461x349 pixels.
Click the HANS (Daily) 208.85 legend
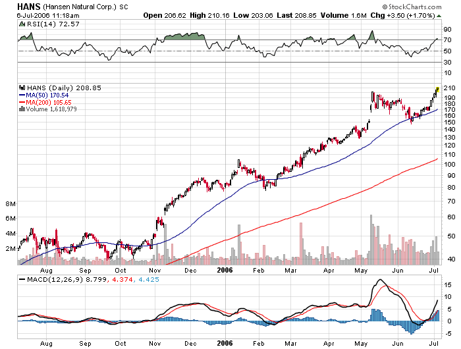pyautogui.click(x=64, y=88)
